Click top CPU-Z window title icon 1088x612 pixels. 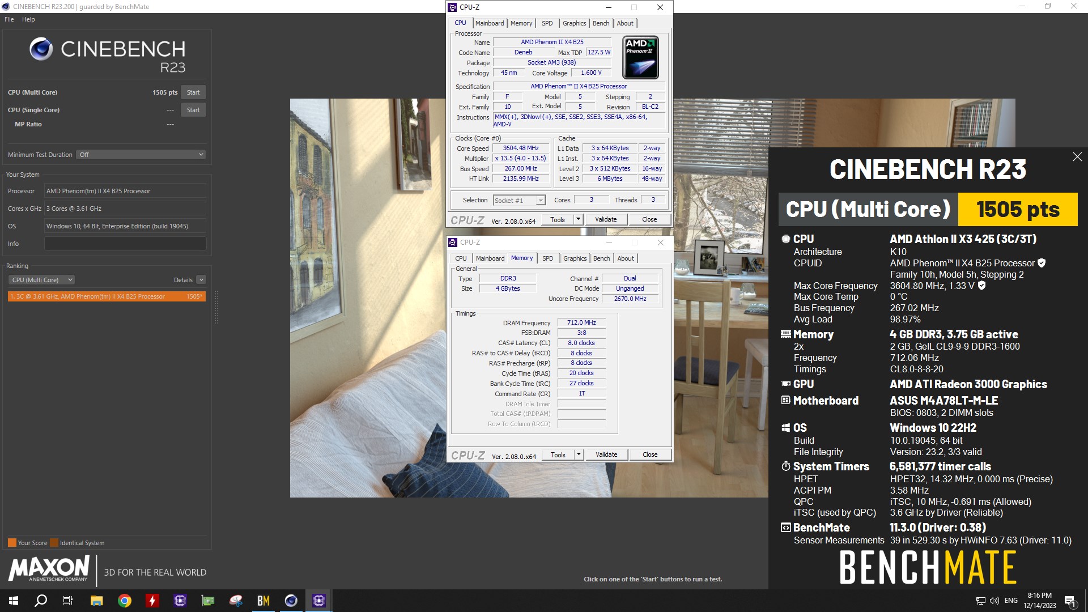coord(452,7)
